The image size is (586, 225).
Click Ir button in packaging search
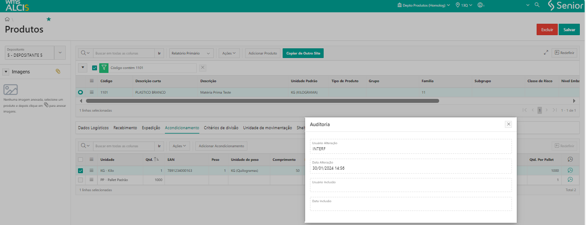(x=160, y=145)
